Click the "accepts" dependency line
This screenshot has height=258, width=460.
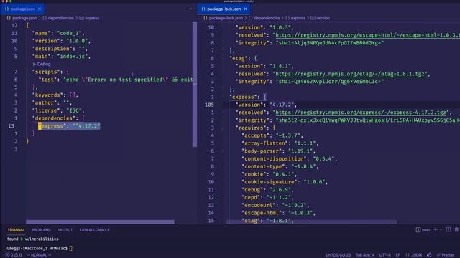pyautogui.click(x=272, y=135)
